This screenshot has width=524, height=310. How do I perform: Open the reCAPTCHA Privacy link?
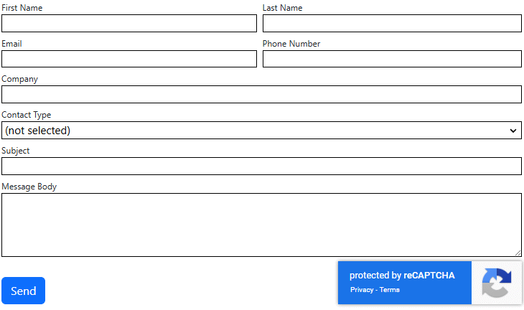pyautogui.click(x=362, y=290)
